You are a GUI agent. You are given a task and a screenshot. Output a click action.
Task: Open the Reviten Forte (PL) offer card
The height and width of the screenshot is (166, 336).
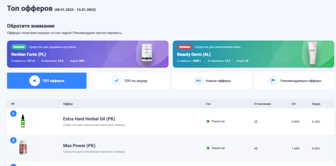tap(88, 54)
